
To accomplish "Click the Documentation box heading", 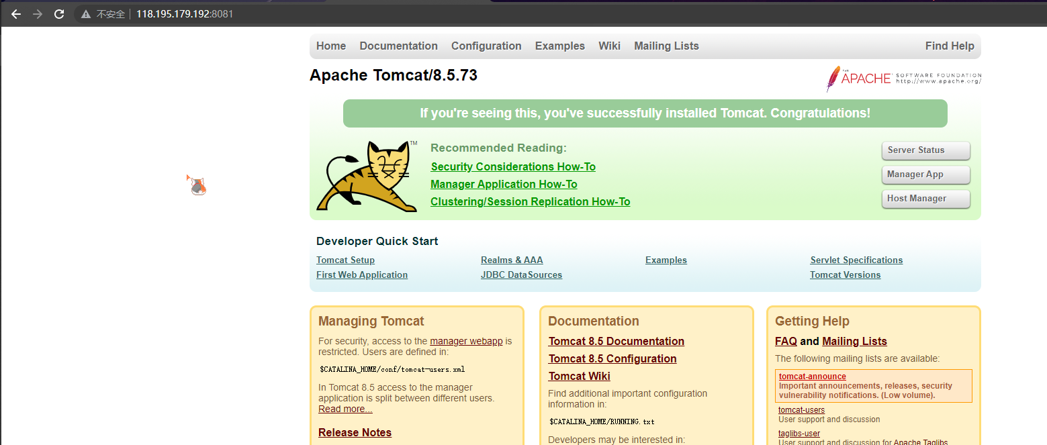I will coord(594,322).
